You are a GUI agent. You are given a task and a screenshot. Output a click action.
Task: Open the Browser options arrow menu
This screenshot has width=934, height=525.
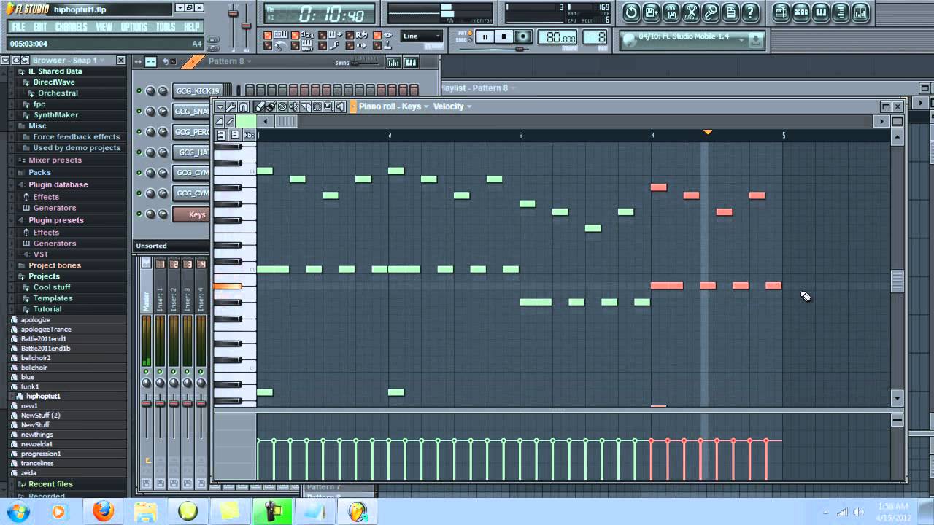pyautogui.click(x=5, y=61)
